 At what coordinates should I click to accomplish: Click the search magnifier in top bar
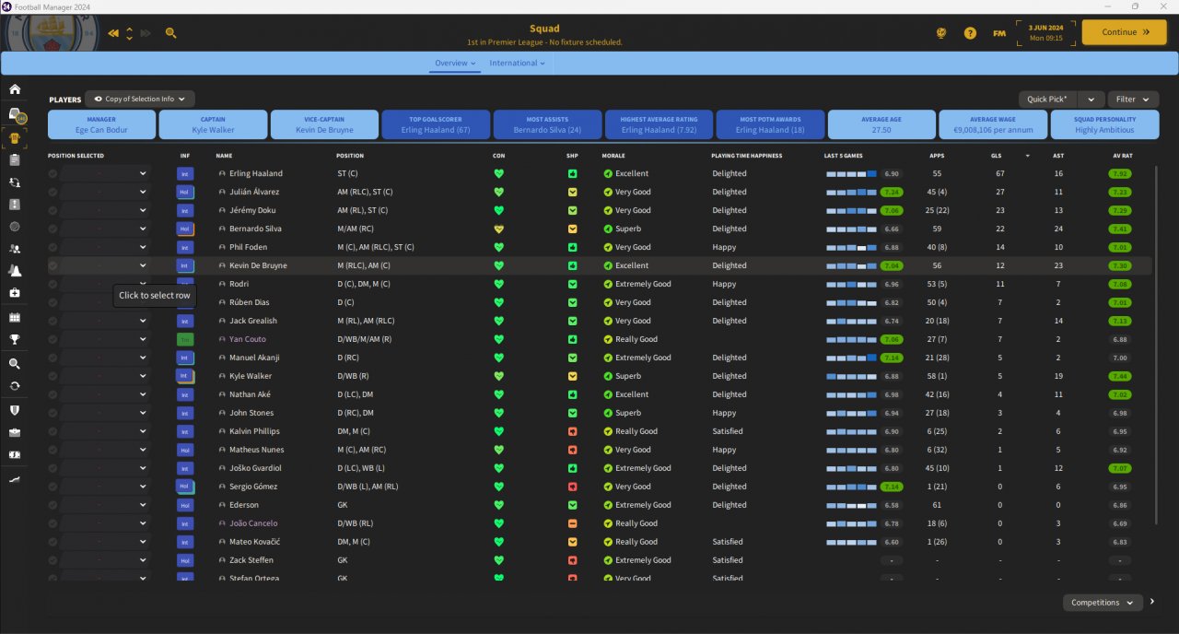[170, 32]
